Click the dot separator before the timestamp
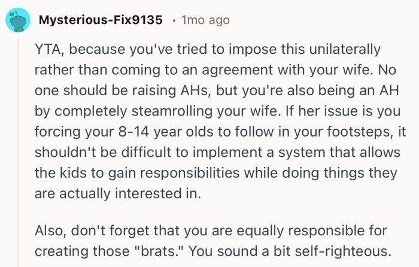The height and width of the screenshot is (267, 419). (x=172, y=20)
